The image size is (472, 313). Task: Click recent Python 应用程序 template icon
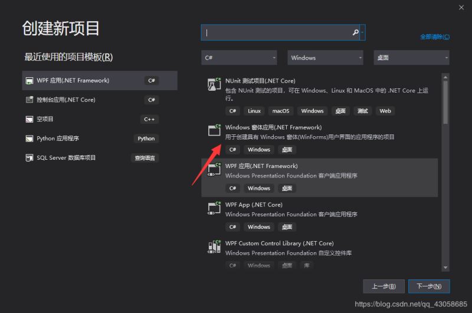(29, 139)
